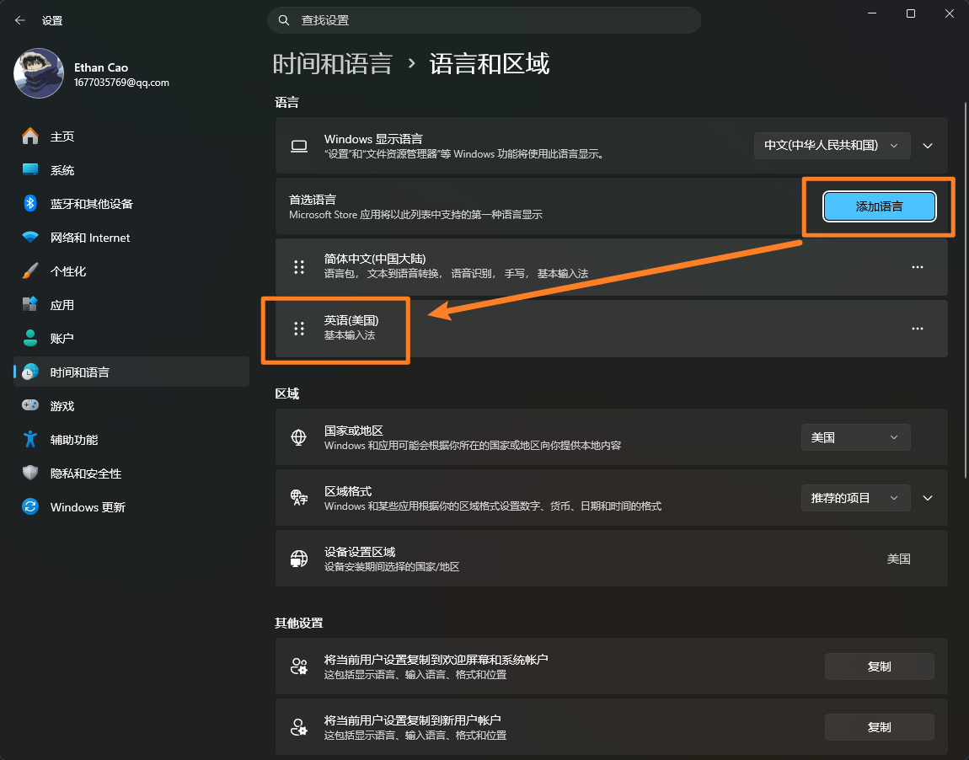Open 蓝牙和其他设备 settings

click(131, 203)
